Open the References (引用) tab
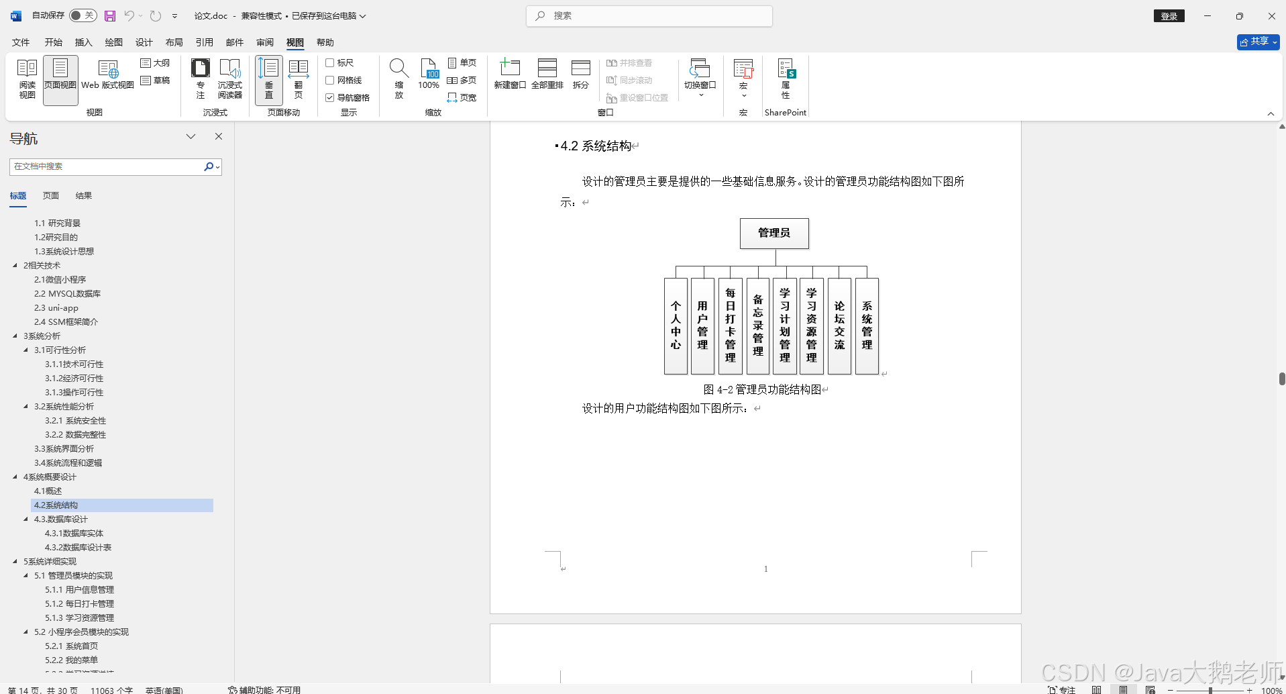Viewport: 1286px width, 694px height. (x=205, y=42)
